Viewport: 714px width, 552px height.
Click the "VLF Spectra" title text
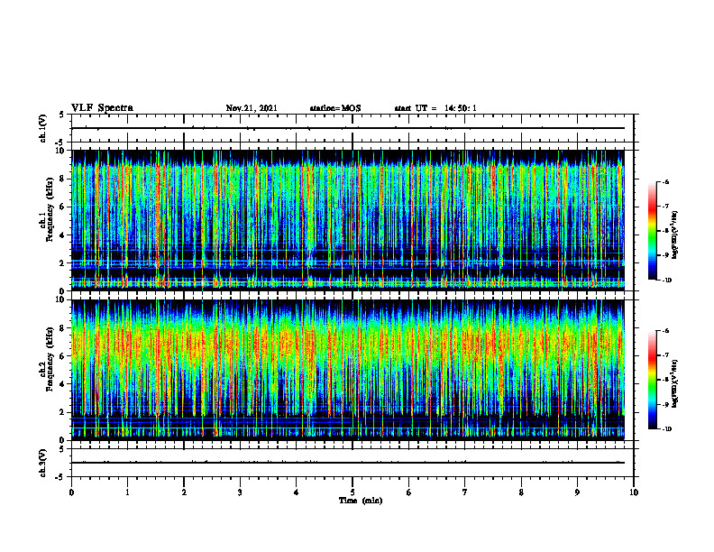click(x=102, y=108)
